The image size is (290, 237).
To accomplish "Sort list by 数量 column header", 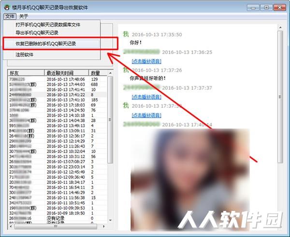I will (98, 73).
